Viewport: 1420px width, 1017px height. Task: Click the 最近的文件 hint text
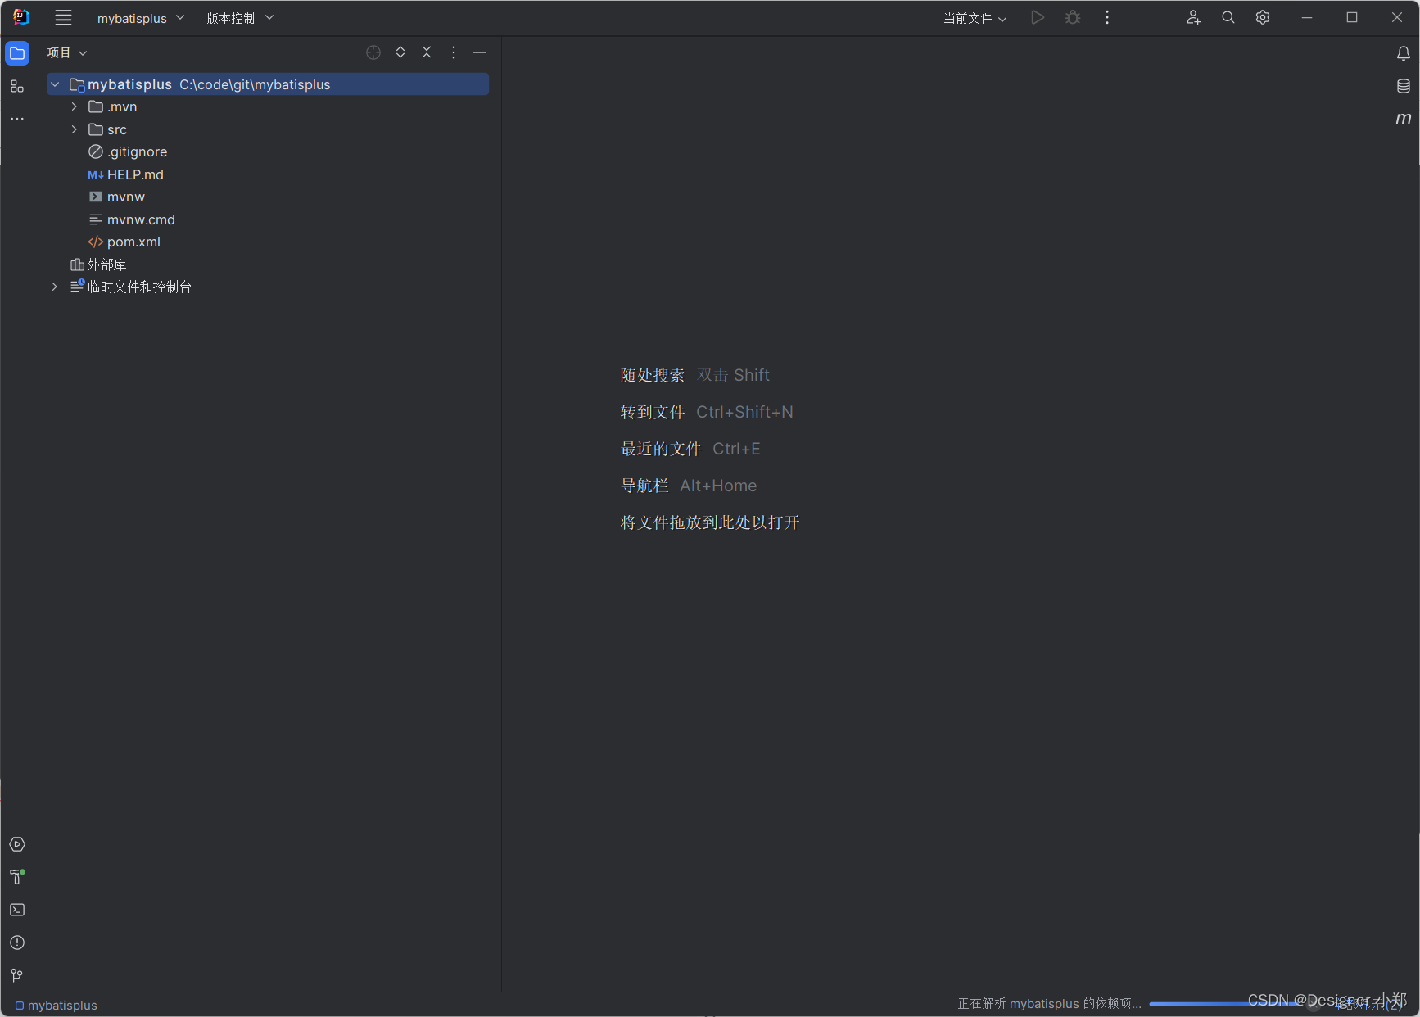[660, 449]
